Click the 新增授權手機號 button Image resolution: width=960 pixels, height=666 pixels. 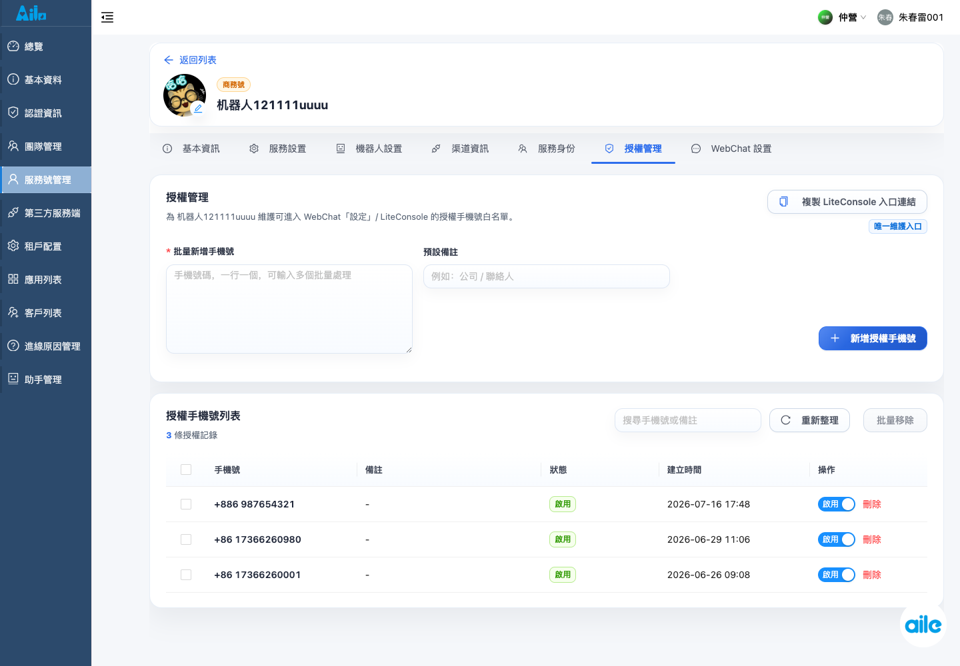click(873, 338)
